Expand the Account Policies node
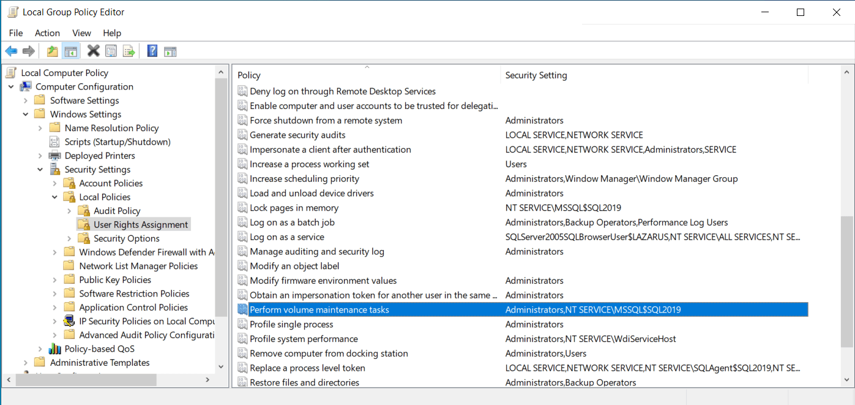 coord(54,183)
